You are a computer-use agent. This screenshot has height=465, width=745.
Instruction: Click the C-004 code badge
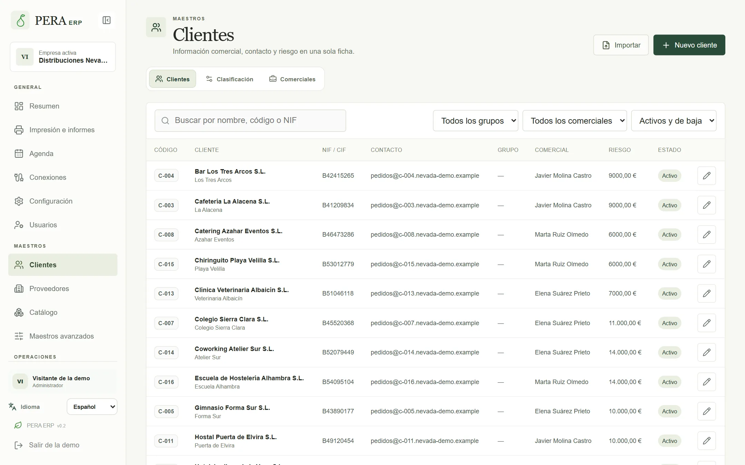[x=166, y=176]
